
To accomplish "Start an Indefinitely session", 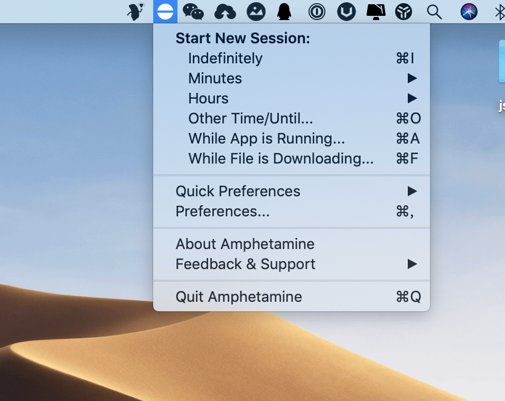I will (x=292, y=58).
